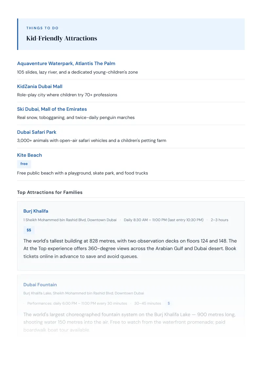The height and width of the screenshot is (372, 262).
Task: Click the 2–3 hours duration label
Action: (x=219, y=220)
